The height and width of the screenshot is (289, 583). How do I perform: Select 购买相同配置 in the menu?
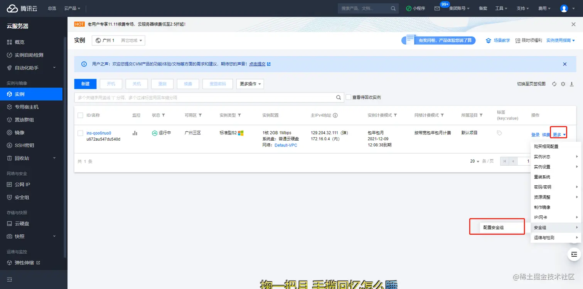[546, 147]
